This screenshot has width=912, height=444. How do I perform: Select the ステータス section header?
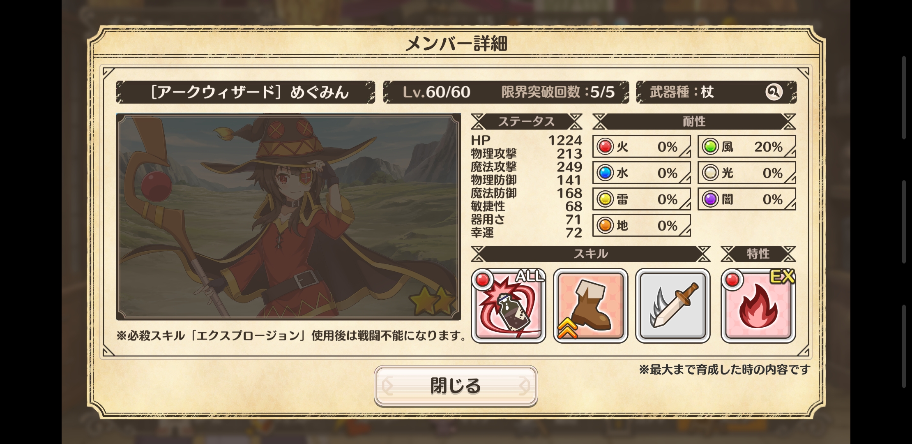tap(526, 122)
